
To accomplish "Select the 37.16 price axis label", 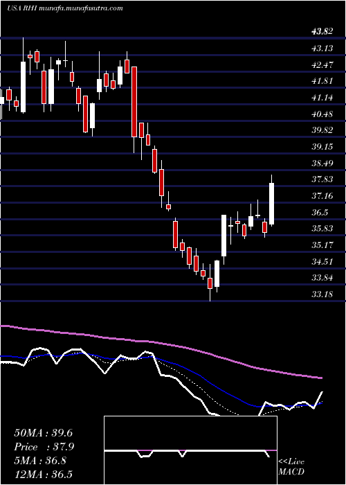I will tap(322, 196).
